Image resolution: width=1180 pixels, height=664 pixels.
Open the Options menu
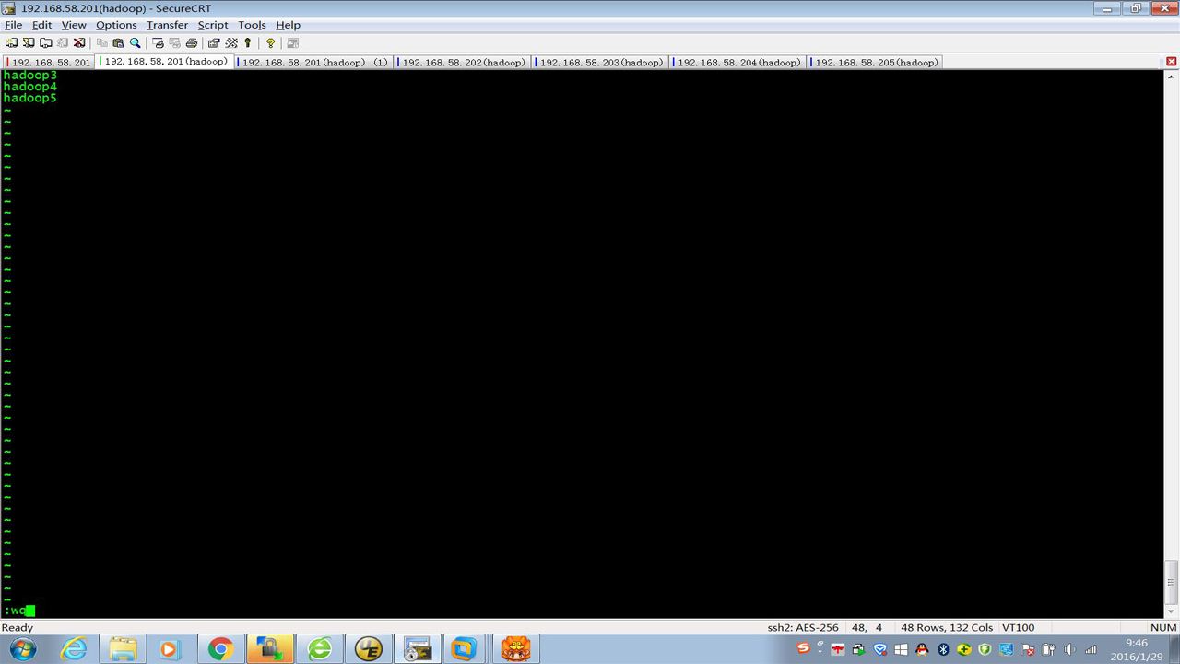click(116, 25)
